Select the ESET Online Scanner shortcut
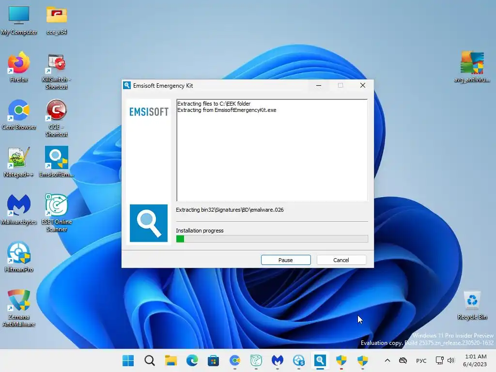 (56, 213)
